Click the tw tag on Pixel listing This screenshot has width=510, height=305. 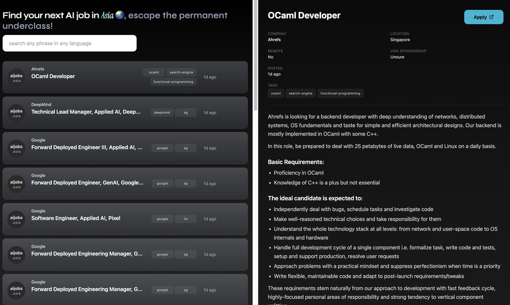(x=186, y=219)
